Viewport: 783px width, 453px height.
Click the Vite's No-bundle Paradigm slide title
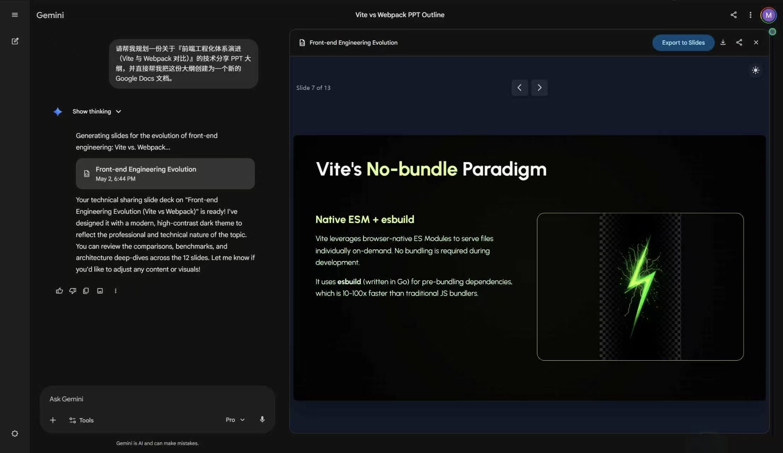pos(431,169)
